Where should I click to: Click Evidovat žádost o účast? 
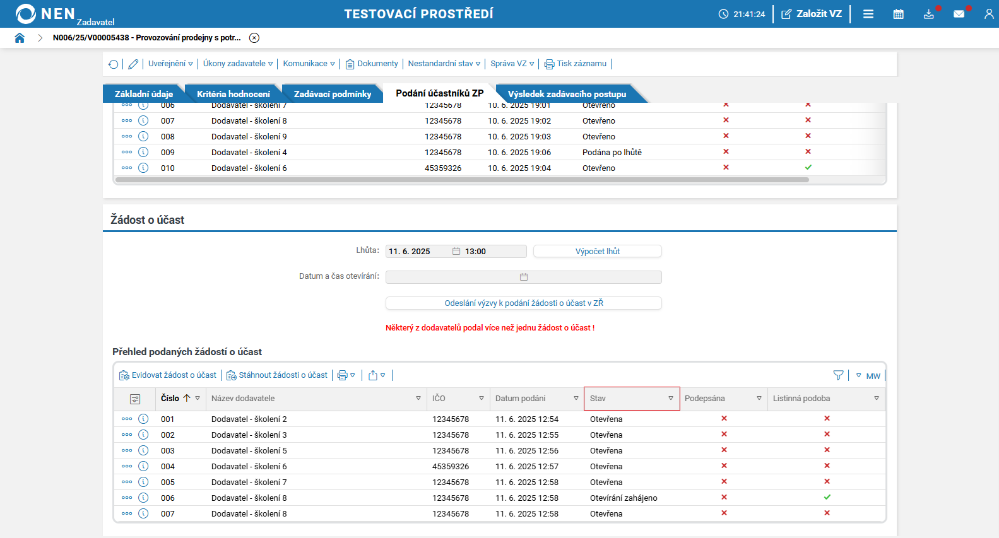[x=168, y=375]
